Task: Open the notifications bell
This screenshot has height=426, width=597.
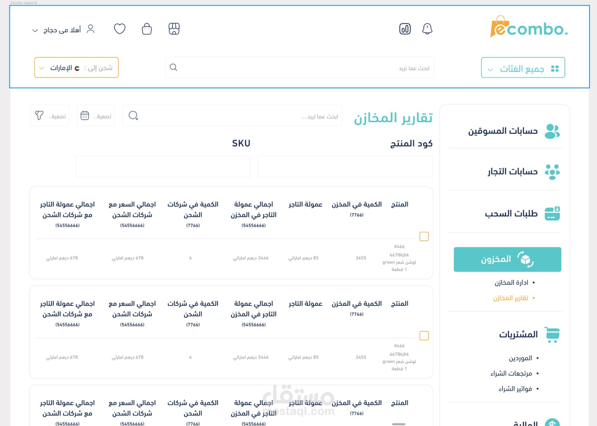Action: pyautogui.click(x=427, y=29)
